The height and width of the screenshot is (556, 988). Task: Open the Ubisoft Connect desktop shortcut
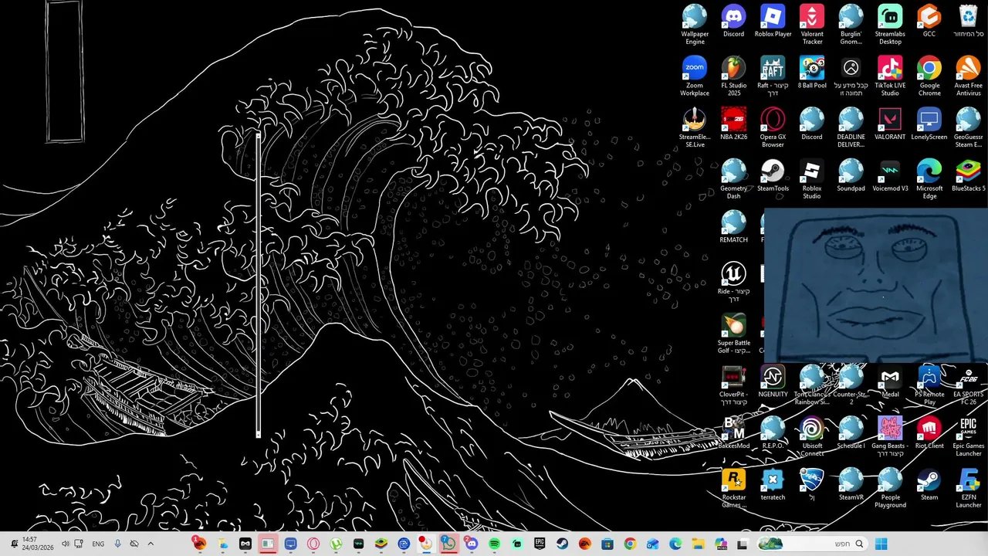click(x=812, y=436)
